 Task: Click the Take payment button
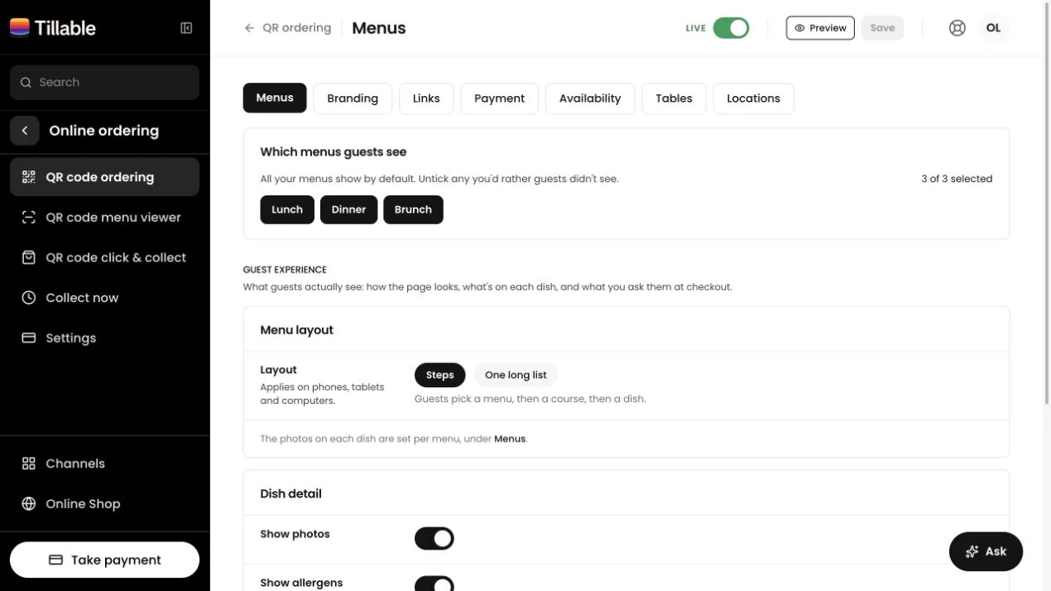click(105, 560)
